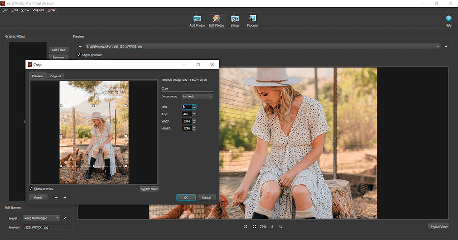Switch to the Preview tab in Crop
Viewport: 458px width, 240px height.
pos(37,76)
